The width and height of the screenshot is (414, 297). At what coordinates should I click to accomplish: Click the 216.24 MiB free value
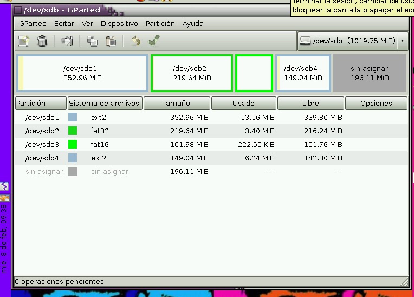[x=323, y=131]
